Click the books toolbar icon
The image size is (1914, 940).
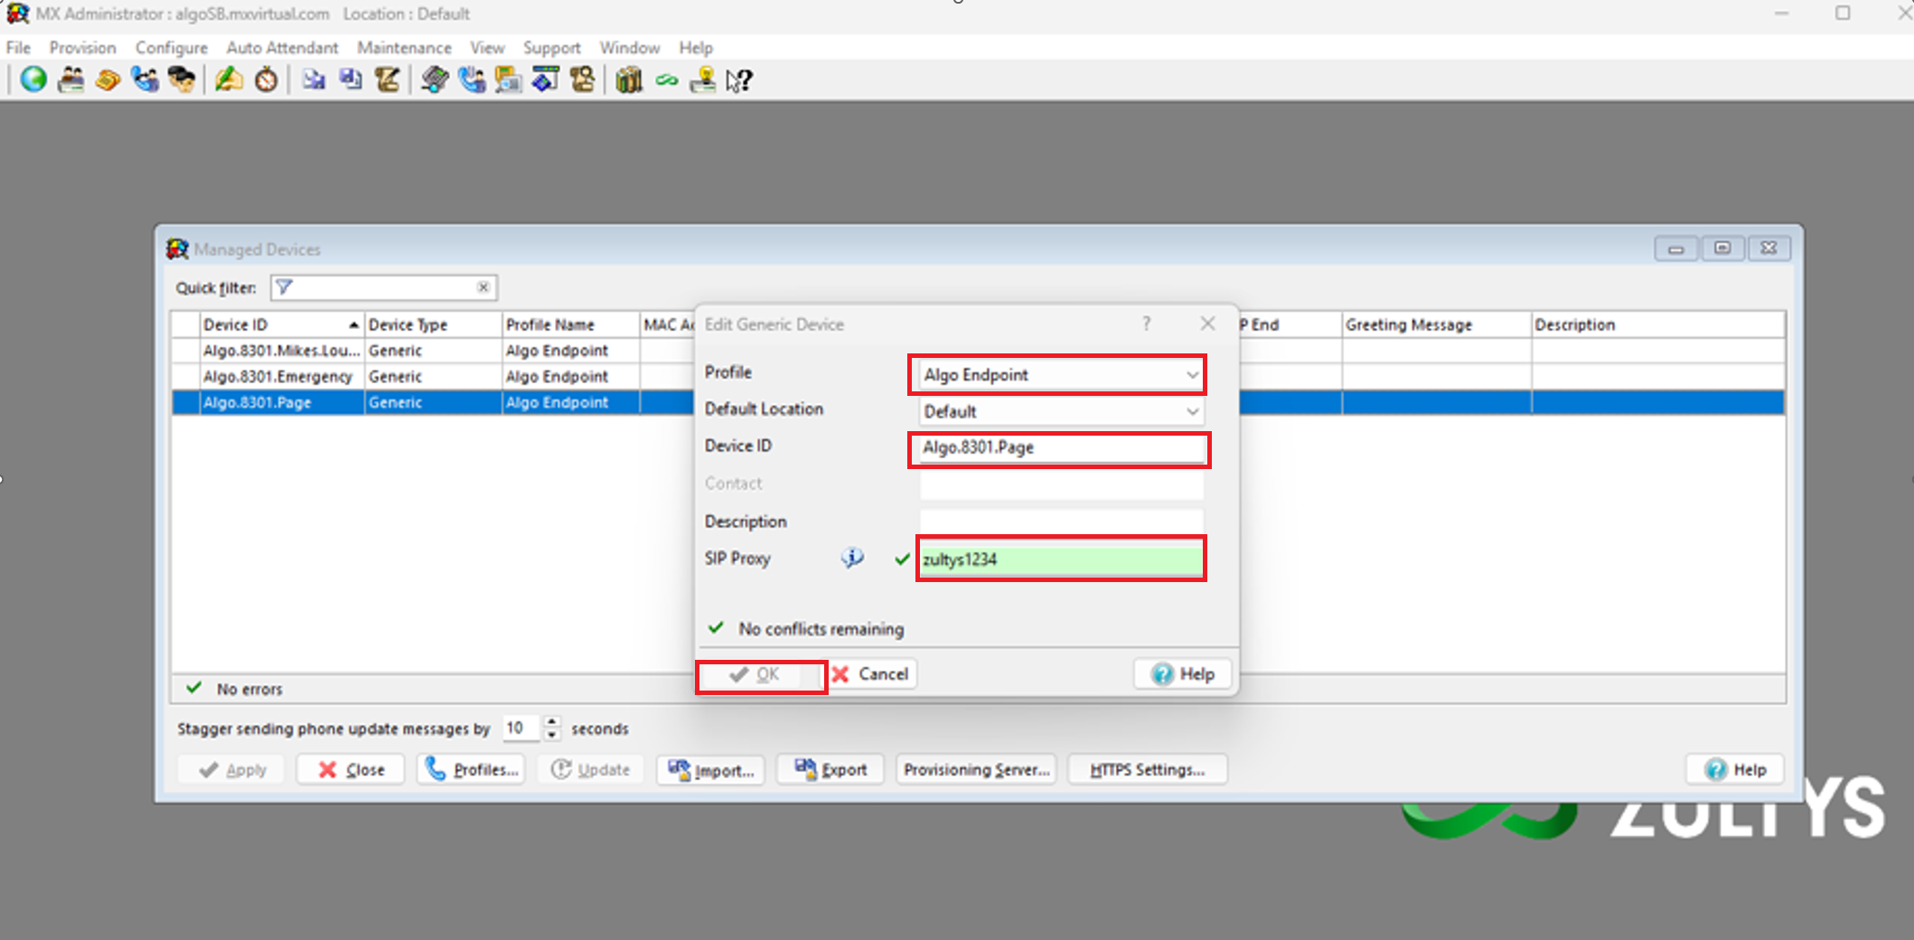pyautogui.click(x=629, y=80)
